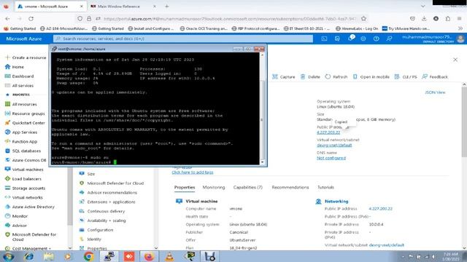Open Continuous delivery
This screenshot has height=262, width=467.
pyautogui.click(x=102, y=211)
